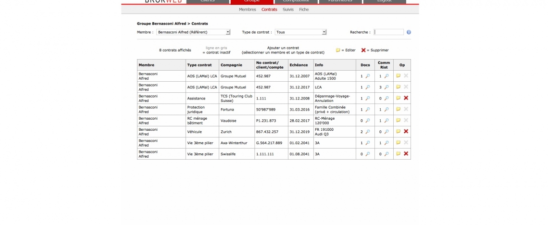Click greyed delete icon in Vaudoise row

point(406,120)
